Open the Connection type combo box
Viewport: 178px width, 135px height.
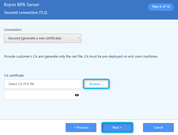pyautogui.click(x=43, y=38)
